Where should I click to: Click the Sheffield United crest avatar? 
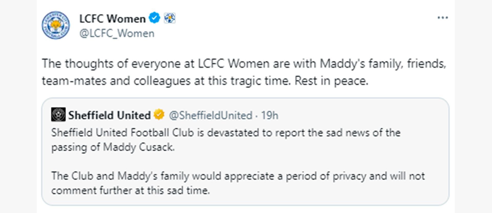pos(58,115)
